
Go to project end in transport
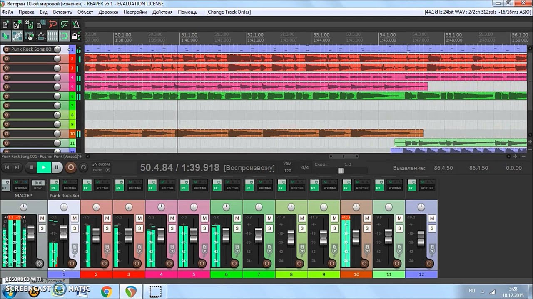coord(16,167)
